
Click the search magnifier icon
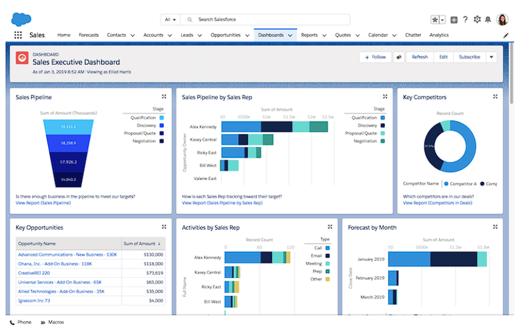tap(190, 20)
